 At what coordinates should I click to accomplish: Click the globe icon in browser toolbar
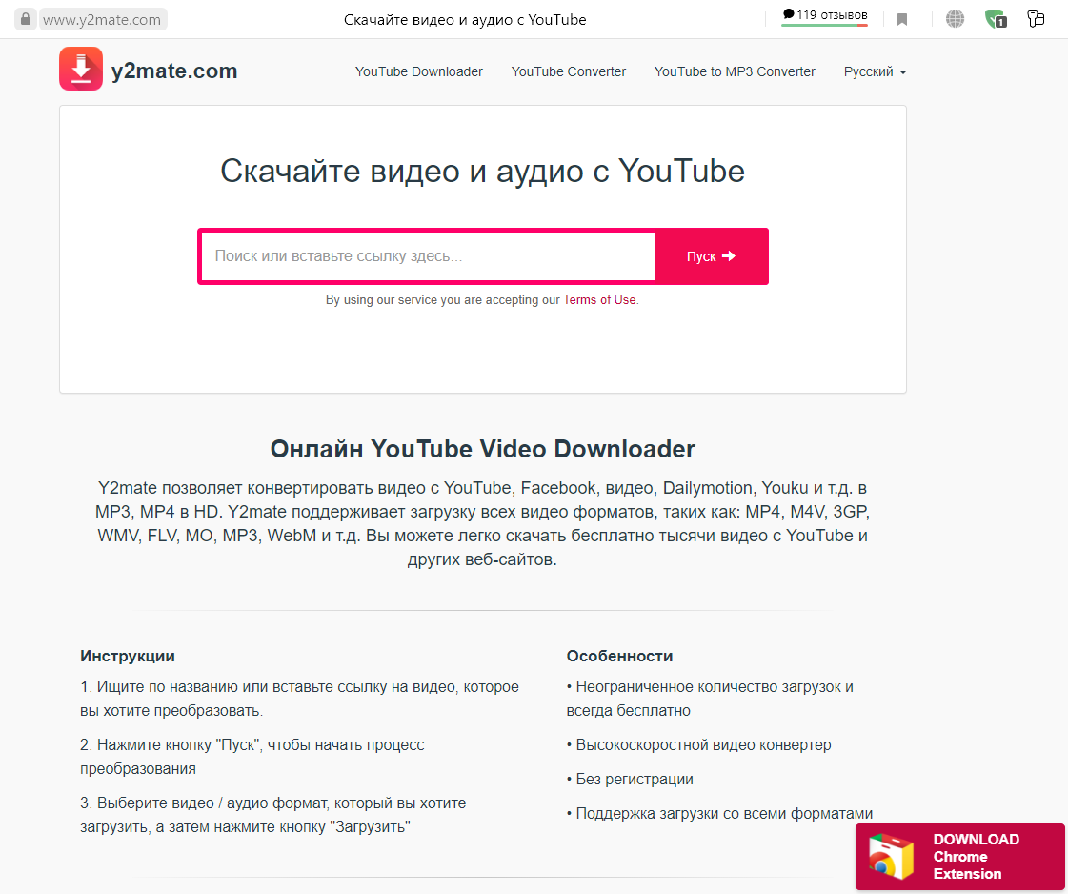[x=955, y=19]
